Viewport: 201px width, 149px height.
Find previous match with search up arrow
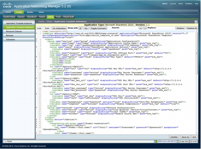click(145, 28)
